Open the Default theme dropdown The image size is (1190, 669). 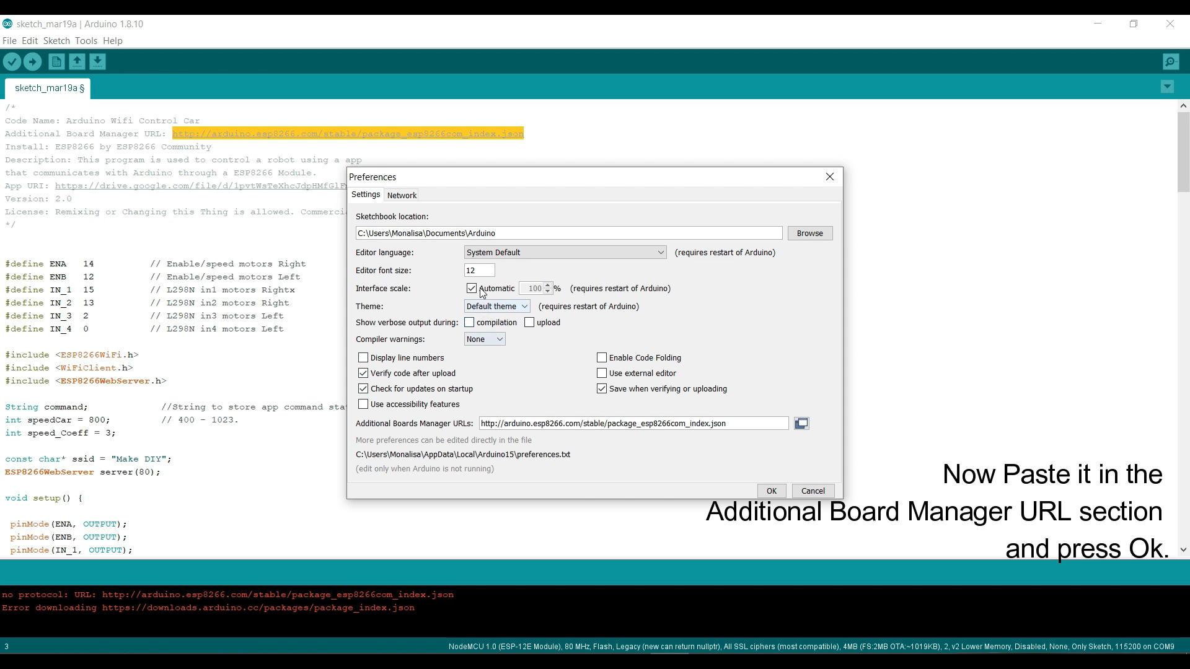click(x=496, y=307)
